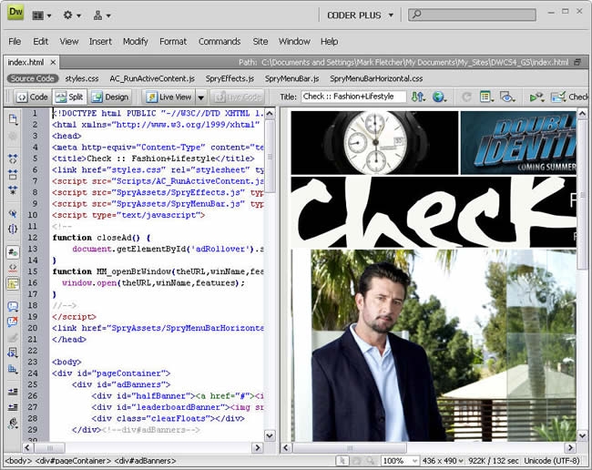Click the Apply Comment icon
Screen dimensions: 592x470
coord(13,306)
